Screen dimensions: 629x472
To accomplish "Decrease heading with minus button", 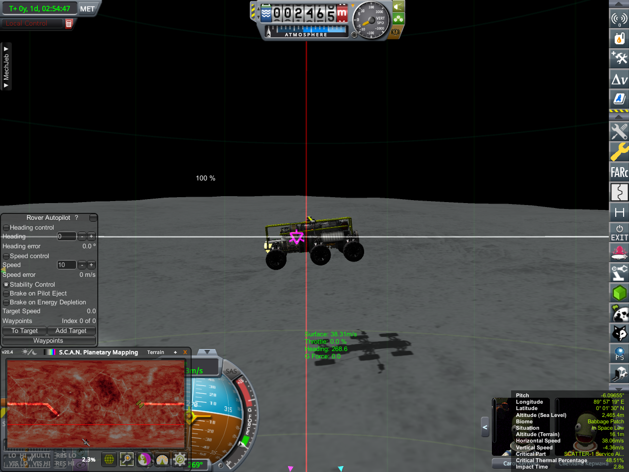I will [82, 236].
